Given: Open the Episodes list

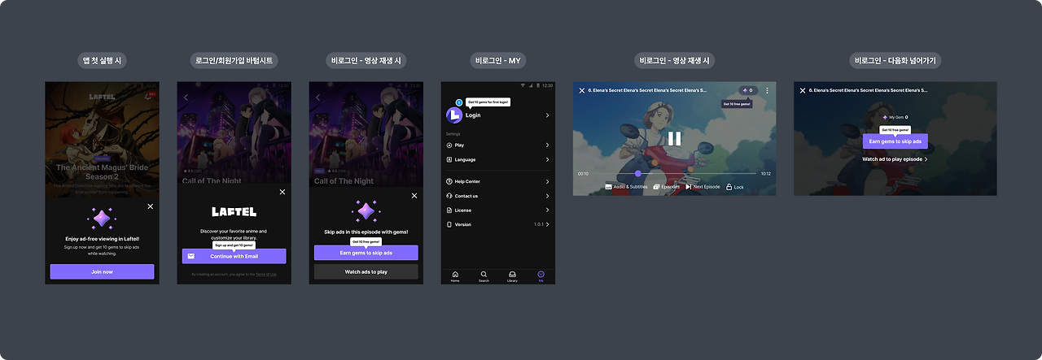Looking at the screenshot, I should click(x=666, y=187).
